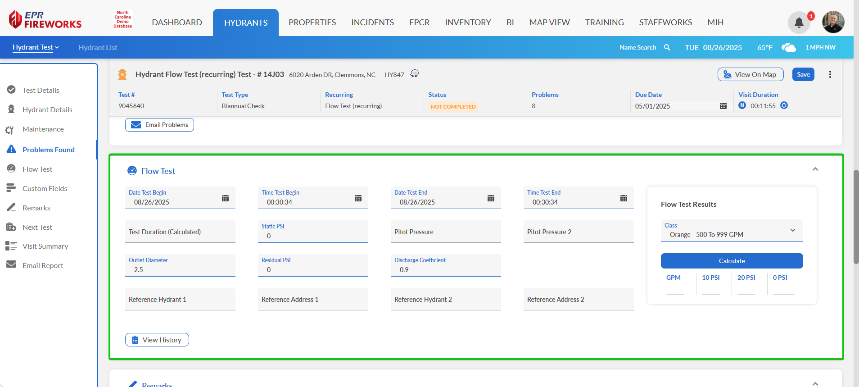The height and width of the screenshot is (387, 859).
Task: Click the View History button
Action: (x=157, y=340)
